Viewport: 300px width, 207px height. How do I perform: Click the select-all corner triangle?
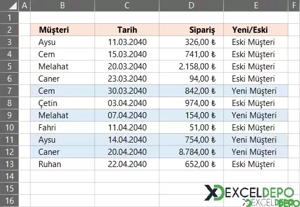click(x=13, y=6)
